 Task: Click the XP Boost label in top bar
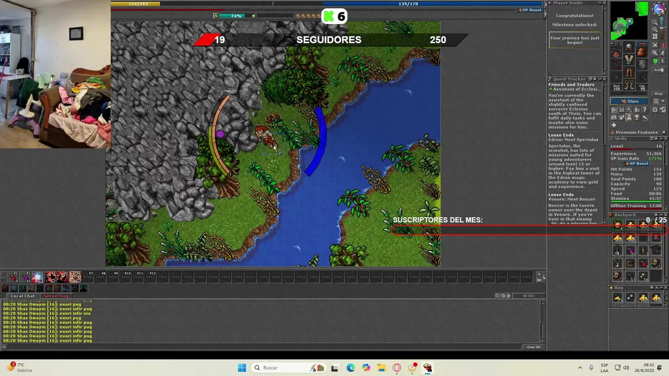[x=529, y=10]
